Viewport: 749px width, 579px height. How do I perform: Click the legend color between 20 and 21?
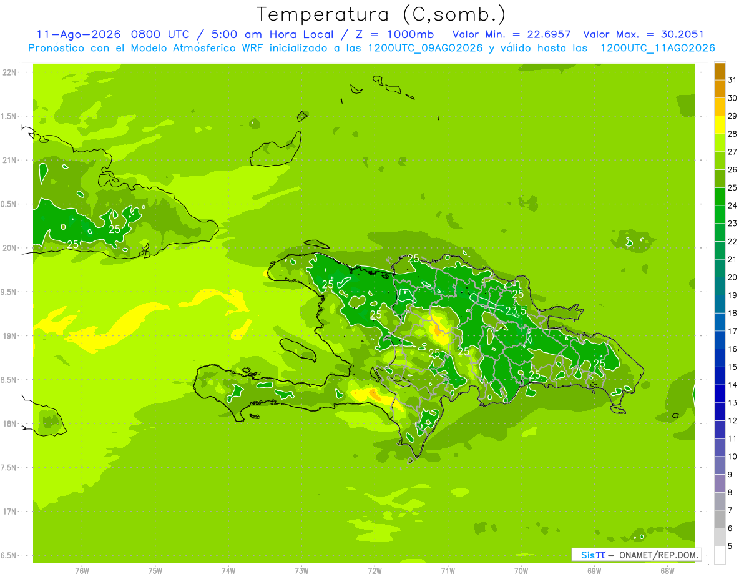tap(720, 269)
